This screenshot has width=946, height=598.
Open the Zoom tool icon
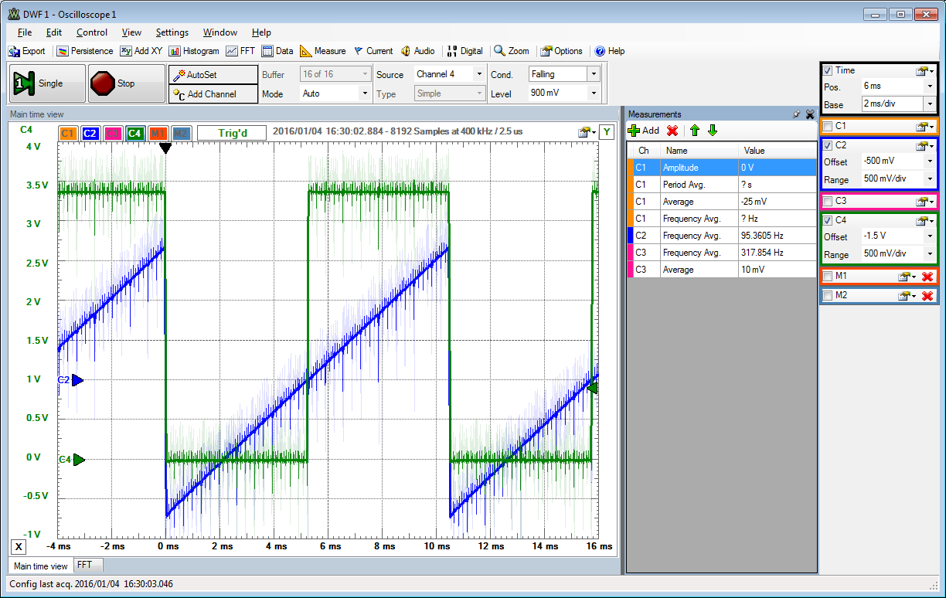pyautogui.click(x=511, y=51)
